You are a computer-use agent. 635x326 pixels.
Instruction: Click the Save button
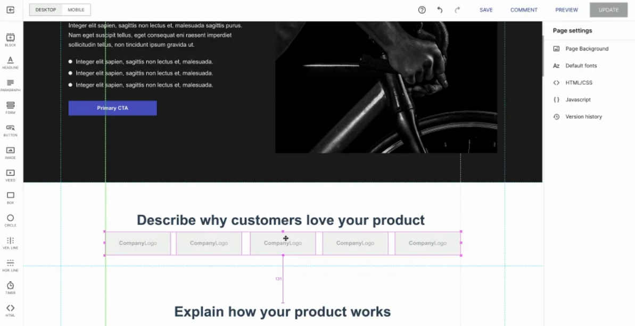[x=486, y=10]
